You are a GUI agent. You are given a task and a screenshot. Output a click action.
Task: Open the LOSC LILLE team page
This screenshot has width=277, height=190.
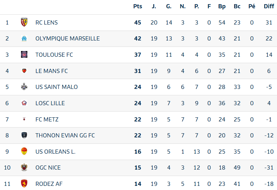pos(50,103)
